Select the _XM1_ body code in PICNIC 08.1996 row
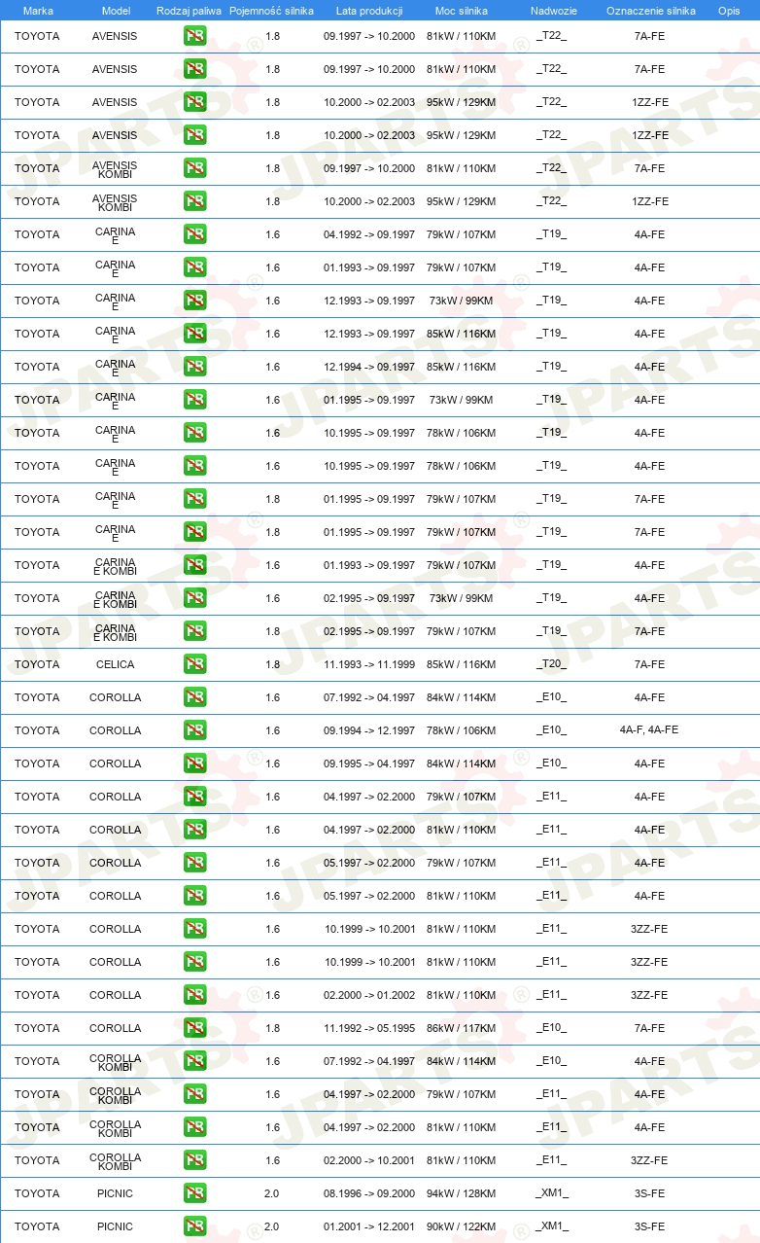The width and height of the screenshot is (760, 1243). (x=551, y=1193)
